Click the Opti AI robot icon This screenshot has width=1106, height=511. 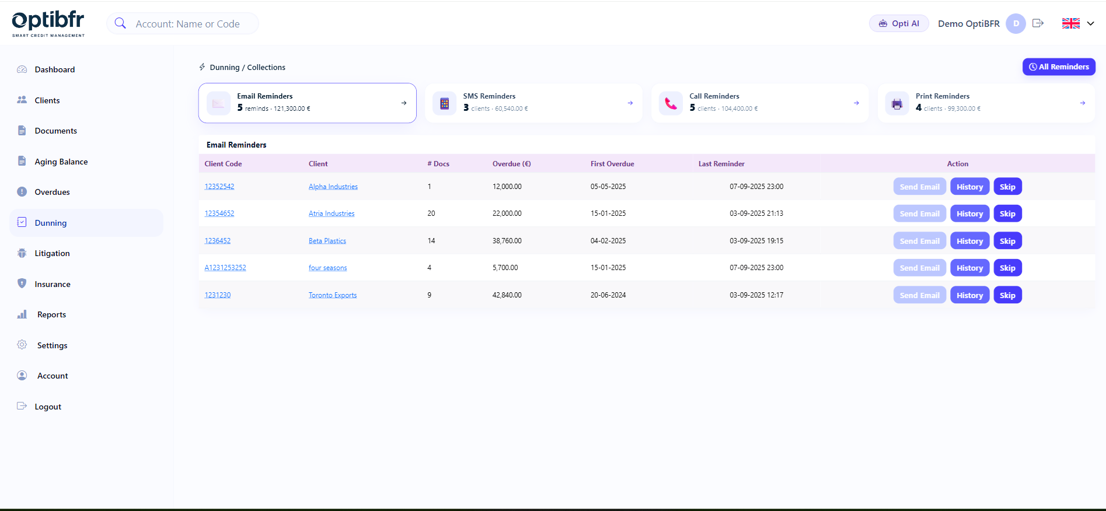(x=883, y=23)
